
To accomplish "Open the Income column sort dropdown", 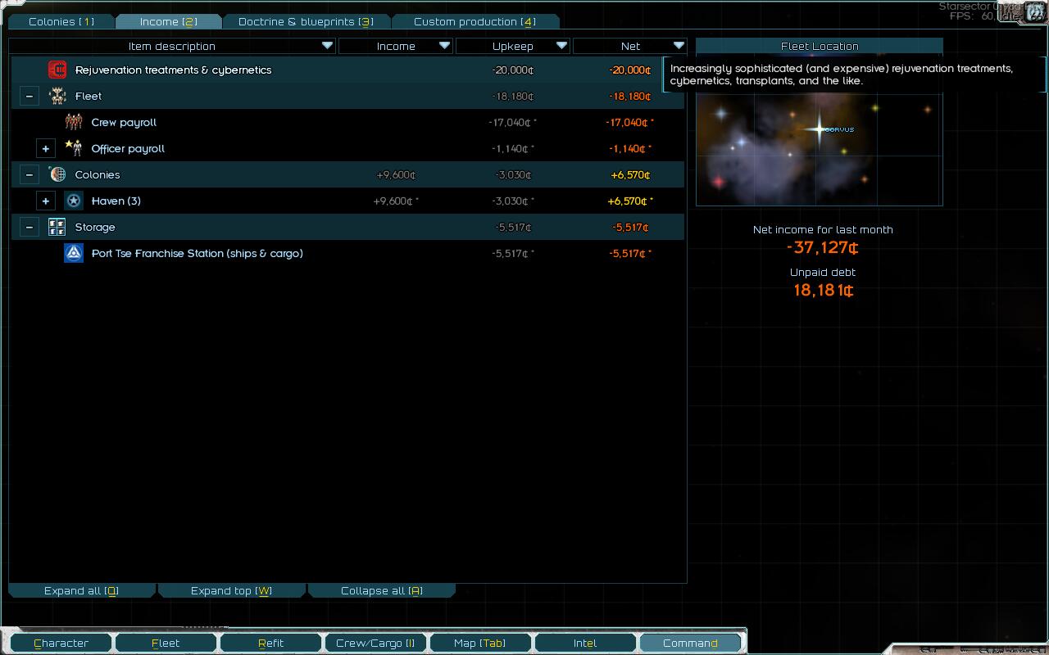I will [444, 46].
